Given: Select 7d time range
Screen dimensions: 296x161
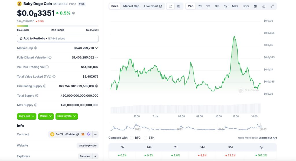Looking at the screenshot, I should (200, 6).
